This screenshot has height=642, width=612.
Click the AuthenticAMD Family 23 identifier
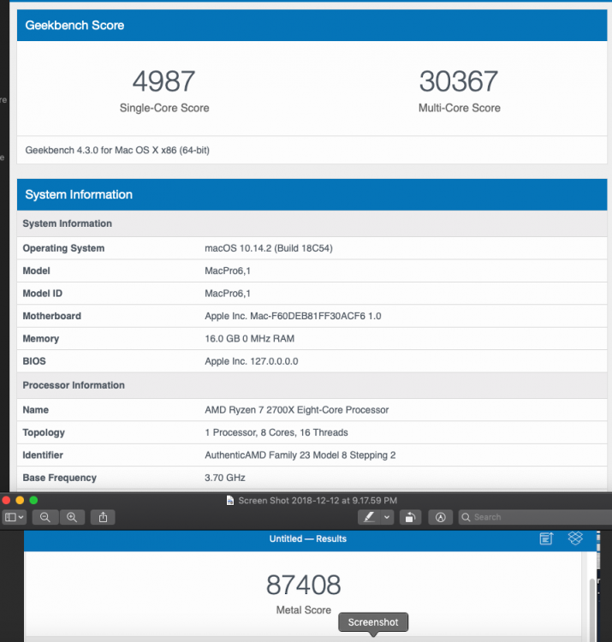click(300, 455)
